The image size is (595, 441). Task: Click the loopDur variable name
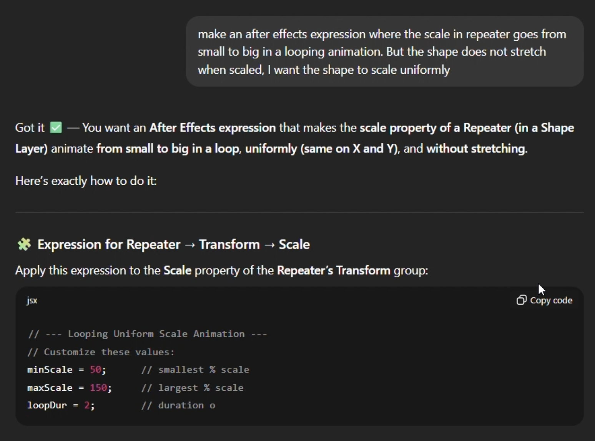(x=47, y=405)
